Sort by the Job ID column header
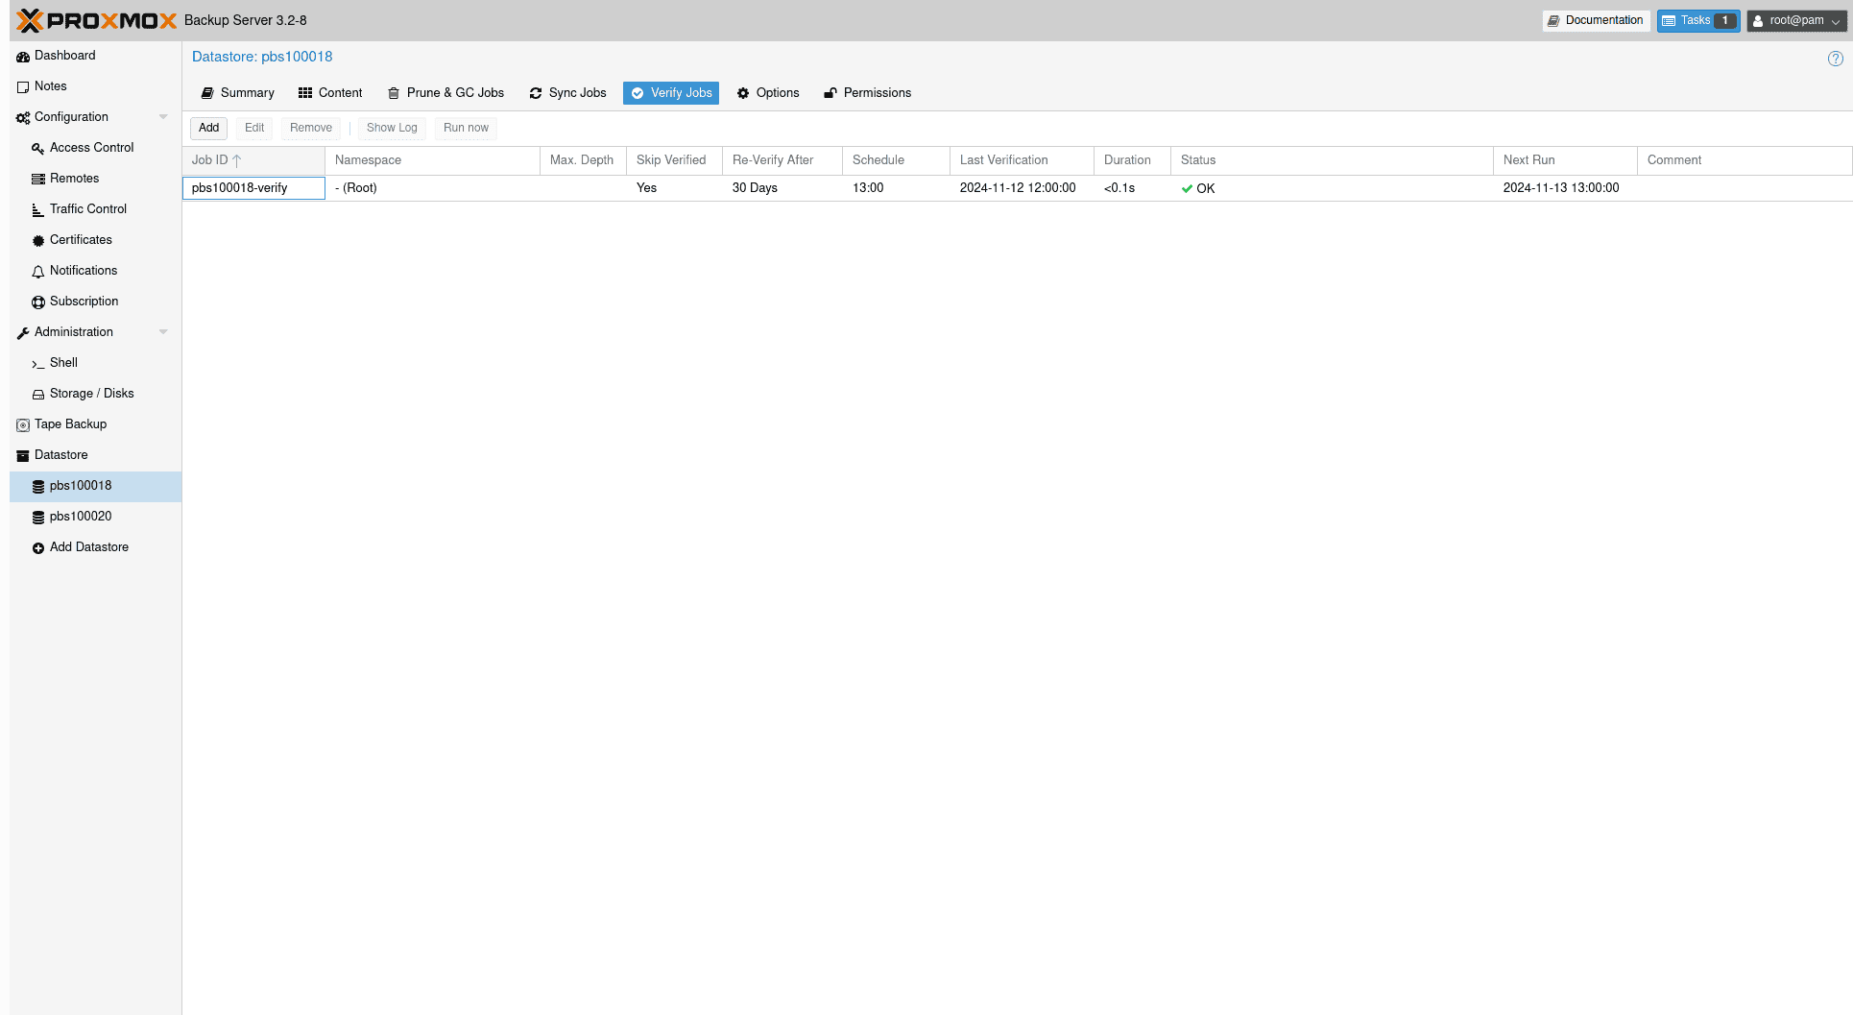The width and height of the screenshot is (1853, 1015). [x=209, y=160]
